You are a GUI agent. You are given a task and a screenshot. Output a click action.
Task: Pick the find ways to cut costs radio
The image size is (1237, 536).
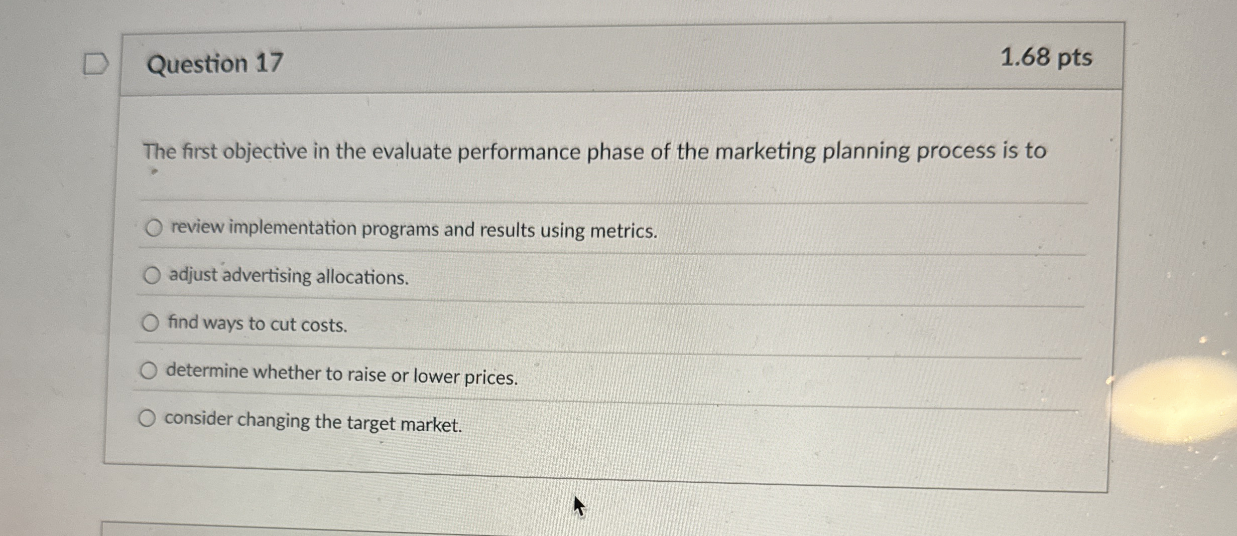pos(150,322)
